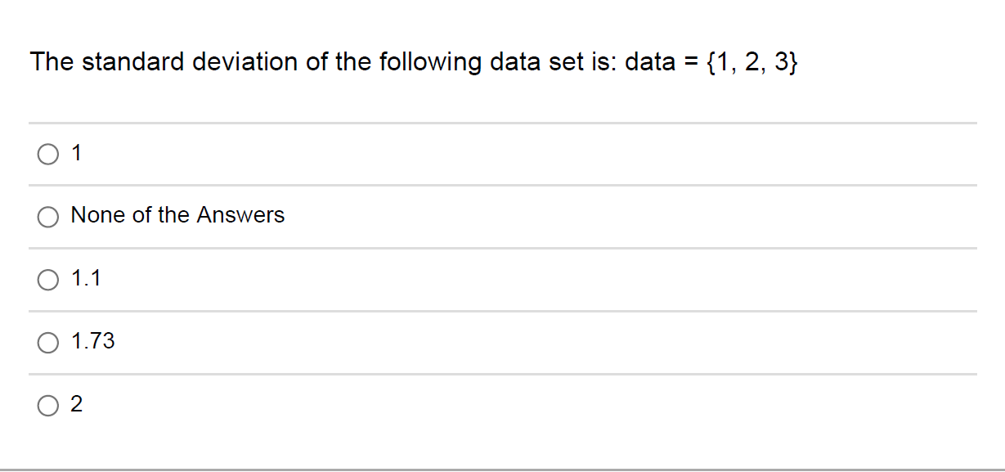Click the answer label "2"
1005x472 pixels.
click(76, 404)
